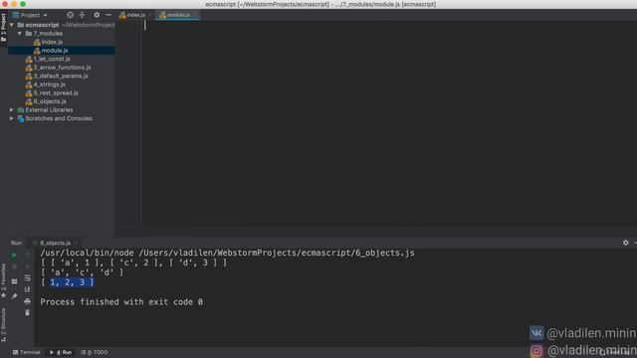Open Project panel settings gear
Image resolution: width=637 pixels, height=358 pixels.
click(97, 15)
